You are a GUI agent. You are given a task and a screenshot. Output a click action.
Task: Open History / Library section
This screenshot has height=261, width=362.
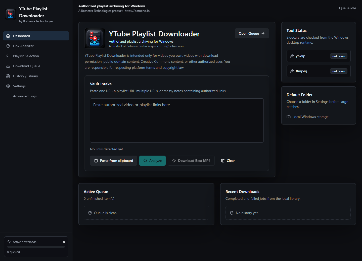36,76
